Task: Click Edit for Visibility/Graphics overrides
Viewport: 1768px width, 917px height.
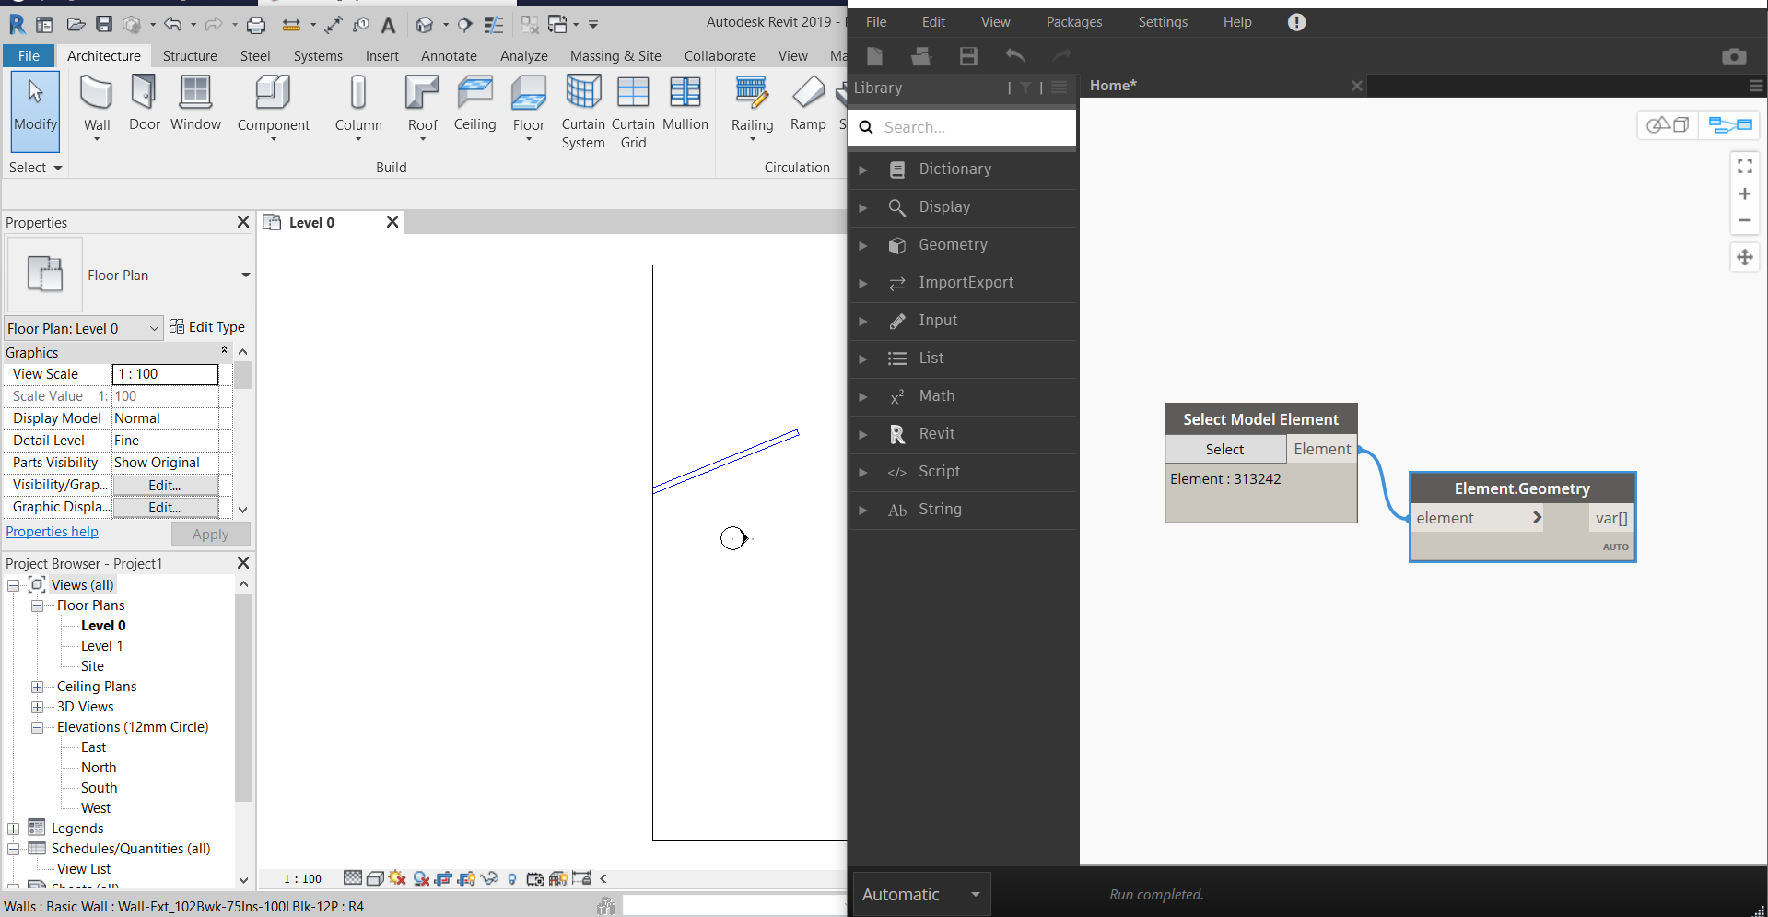Action: tap(165, 485)
